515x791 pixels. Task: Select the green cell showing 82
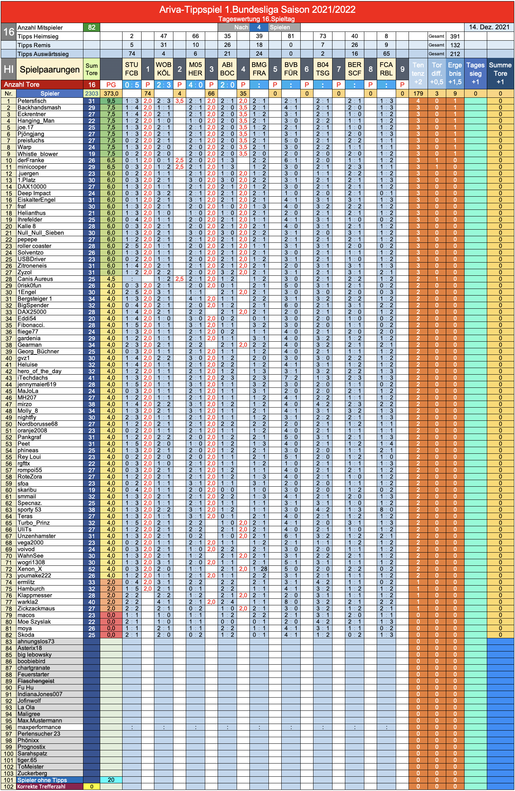pos(91,27)
